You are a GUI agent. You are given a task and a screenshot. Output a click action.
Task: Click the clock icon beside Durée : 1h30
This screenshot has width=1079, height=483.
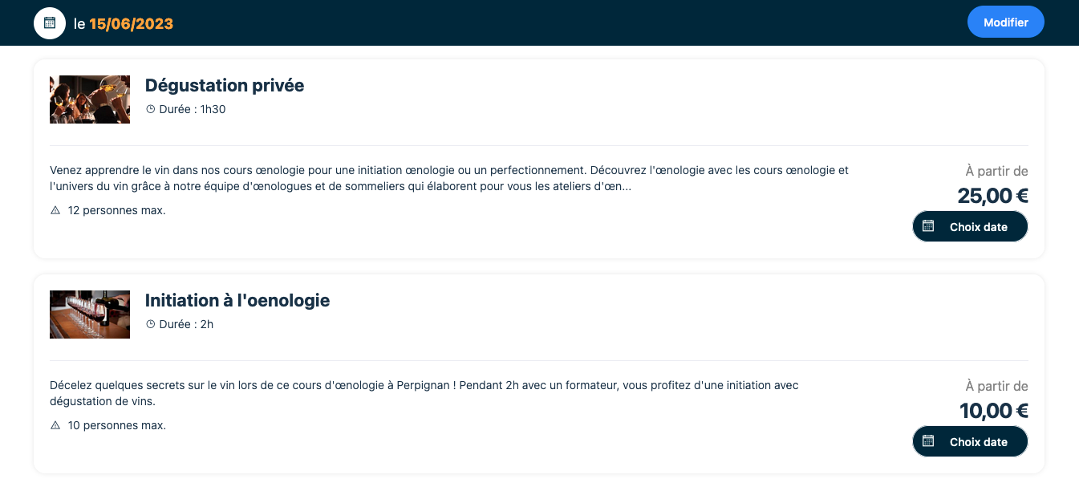pos(150,109)
